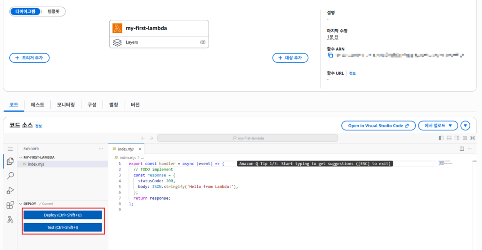Click the Layers row in function diagram
Image resolution: width=482 pixels, height=250 pixels.
[159, 42]
